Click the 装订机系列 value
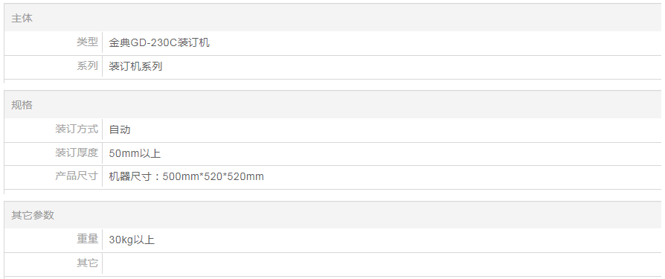665x279 pixels. coord(135,66)
